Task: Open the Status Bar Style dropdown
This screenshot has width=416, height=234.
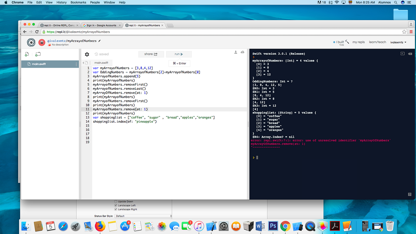Action: pos(143,215)
